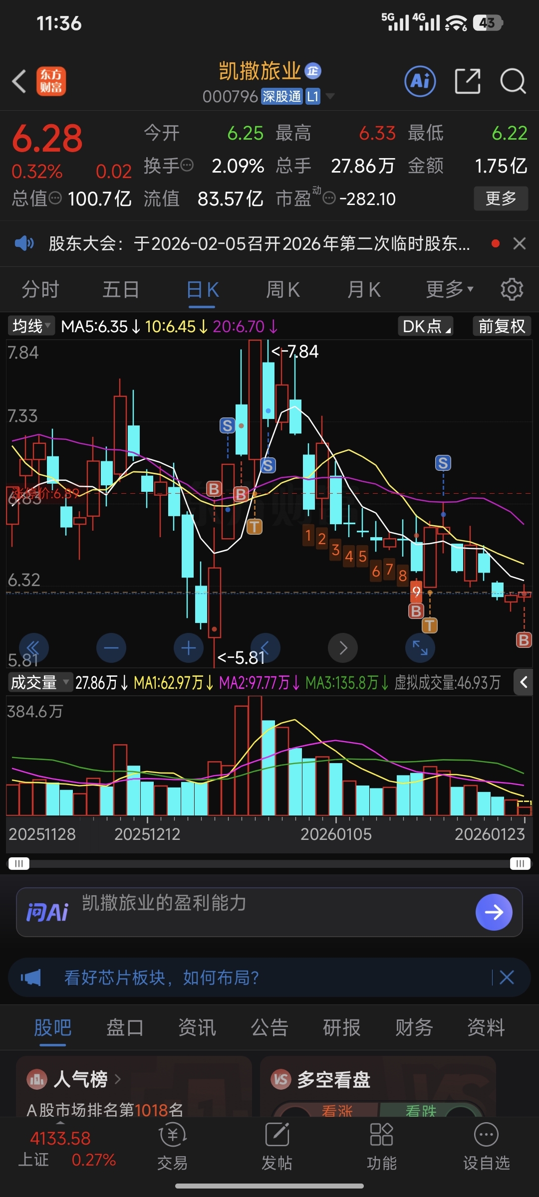The height and width of the screenshot is (1197, 539).
Task: Zoom out the K-line chart
Action: pyautogui.click(x=111, y=648)
